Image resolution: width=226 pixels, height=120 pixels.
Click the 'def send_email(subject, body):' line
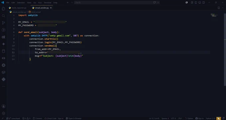(39, 32)
